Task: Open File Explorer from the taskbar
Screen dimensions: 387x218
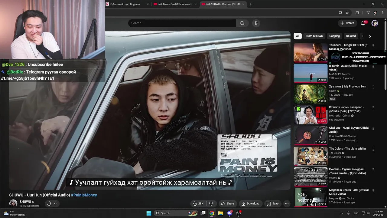Action: pyautogui.click(x=221, y=213)
